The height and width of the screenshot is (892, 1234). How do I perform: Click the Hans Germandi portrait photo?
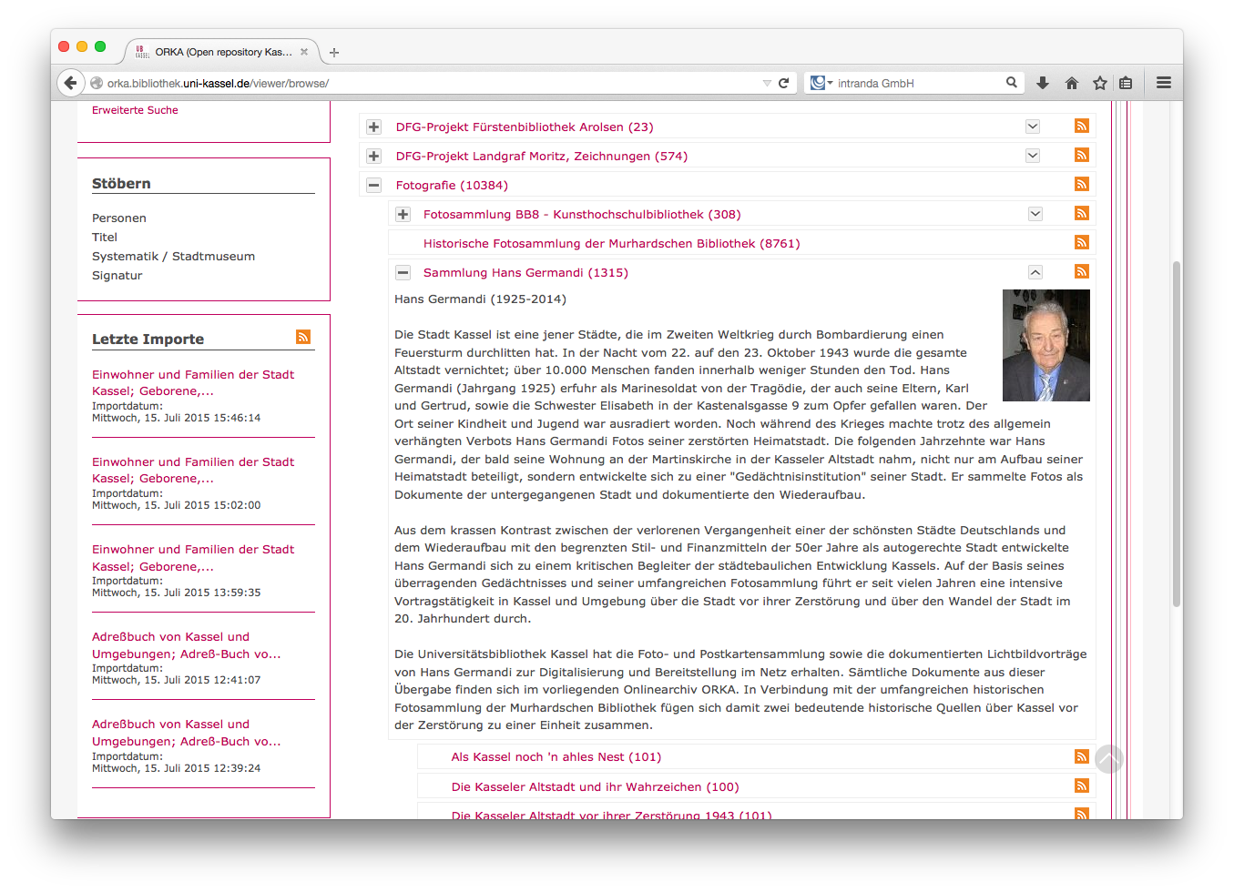click(1046, 346)
